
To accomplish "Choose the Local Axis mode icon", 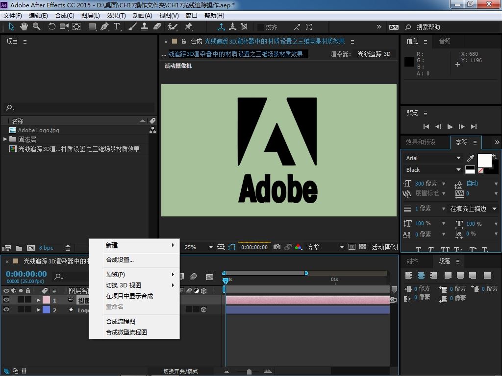I will click(221, 27).
